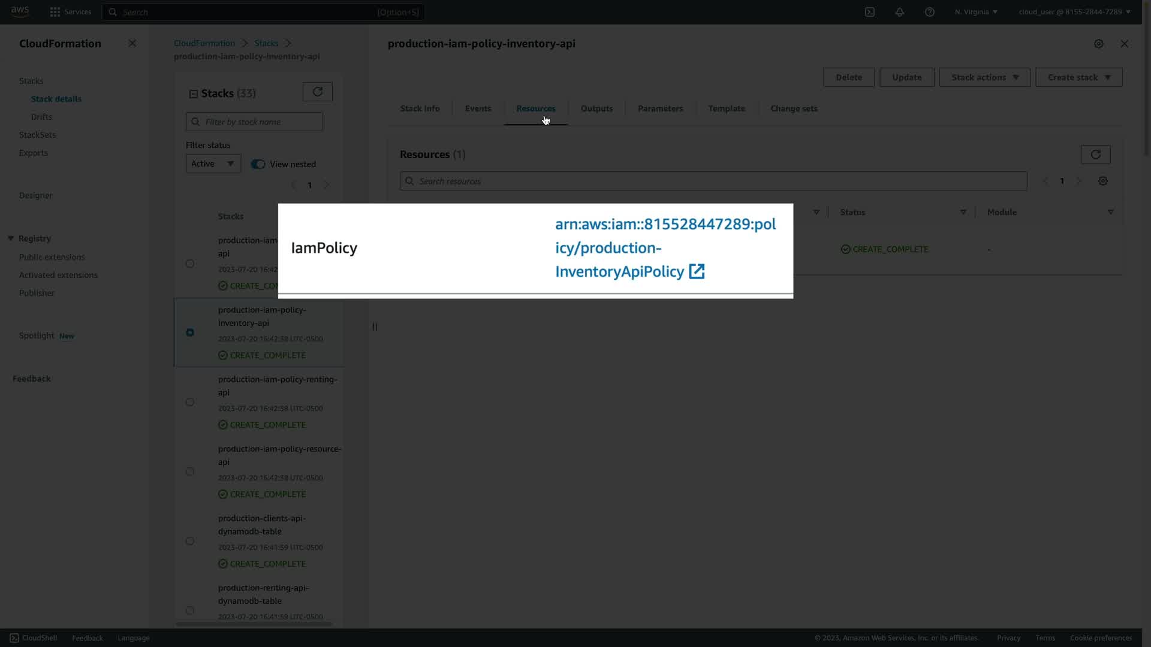This screenshot has width=1151, height=647.
Task: Click the stacks list horizontal scrollbar
Action: coord(254,624)
